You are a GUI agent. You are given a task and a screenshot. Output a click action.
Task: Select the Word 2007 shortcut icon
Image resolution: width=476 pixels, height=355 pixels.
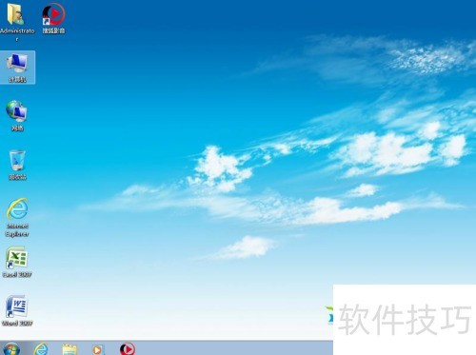(17, 306)
